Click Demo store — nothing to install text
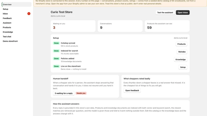The image size is (207, 116). click(x=73, y=69)
